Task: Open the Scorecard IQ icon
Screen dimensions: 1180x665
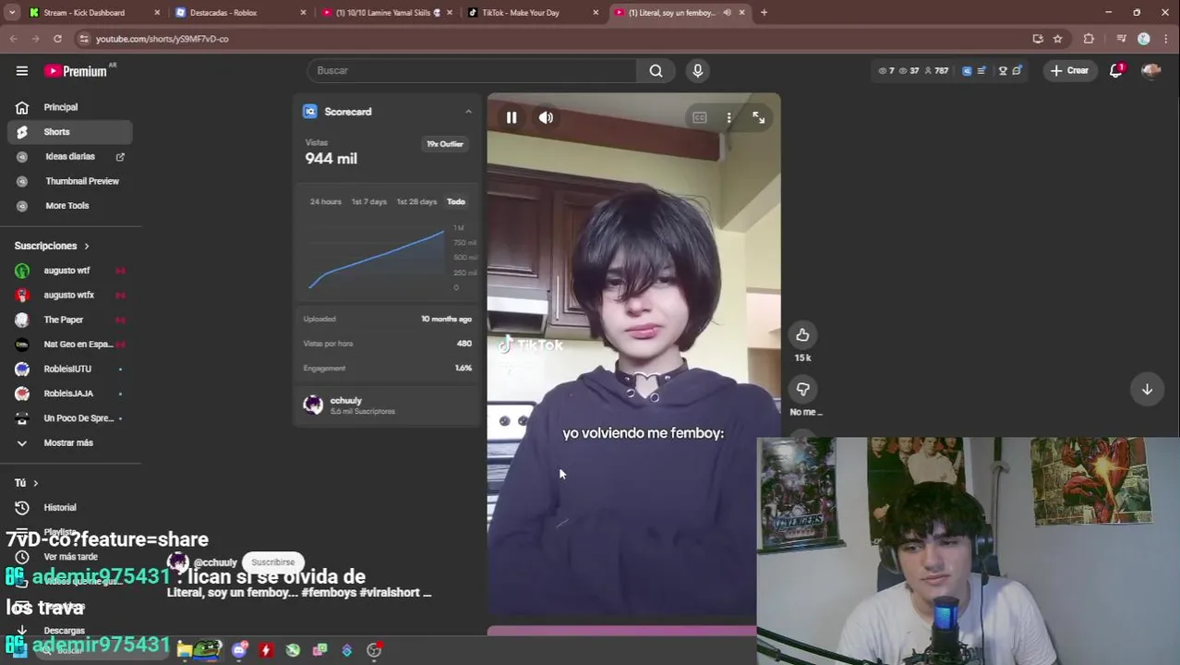Action: (310, 112)
